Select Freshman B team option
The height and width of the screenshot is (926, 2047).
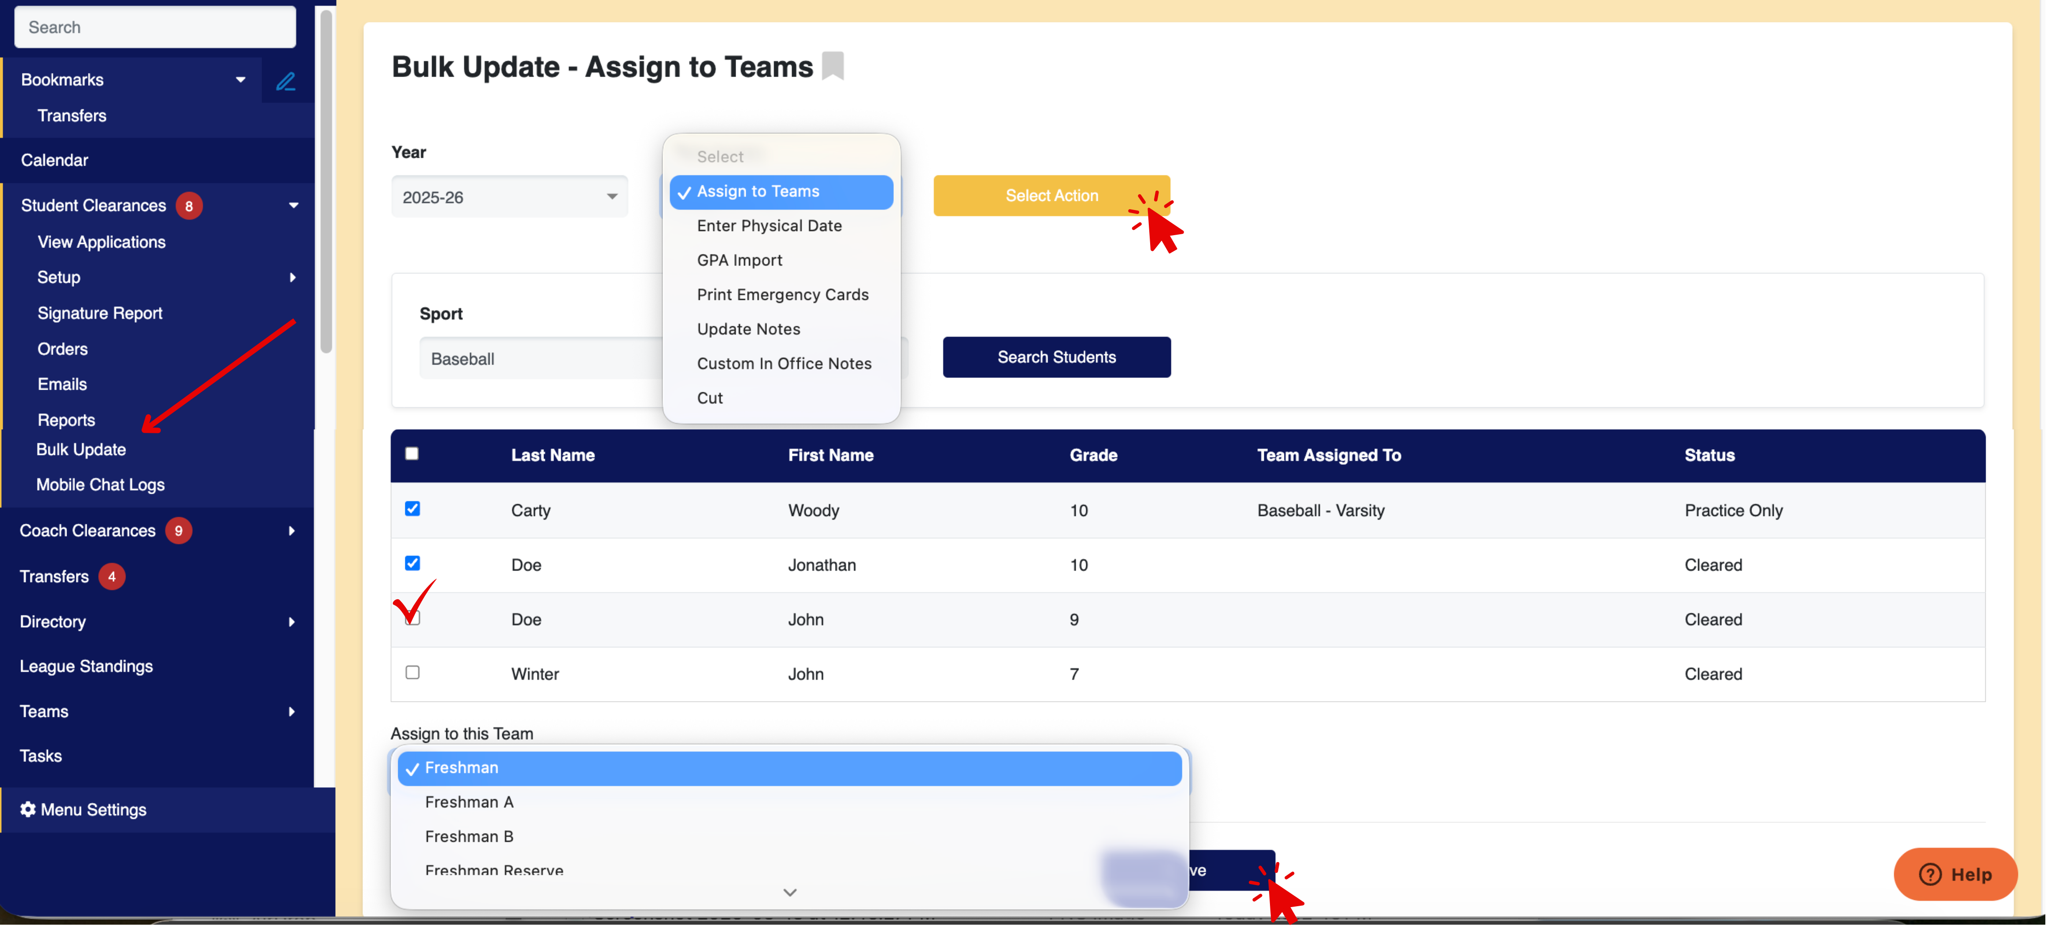[469, 836]
